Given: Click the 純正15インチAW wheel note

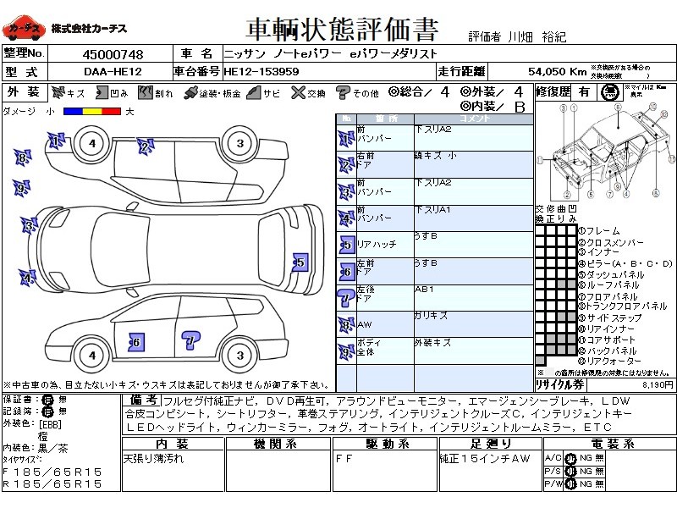Looking at the screenshot, I should [x=485, y=458].
